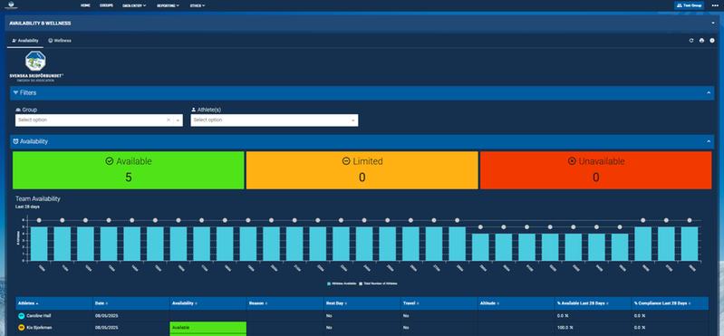Toggle Total Number of Athletes legend entry

click(378, 283)
